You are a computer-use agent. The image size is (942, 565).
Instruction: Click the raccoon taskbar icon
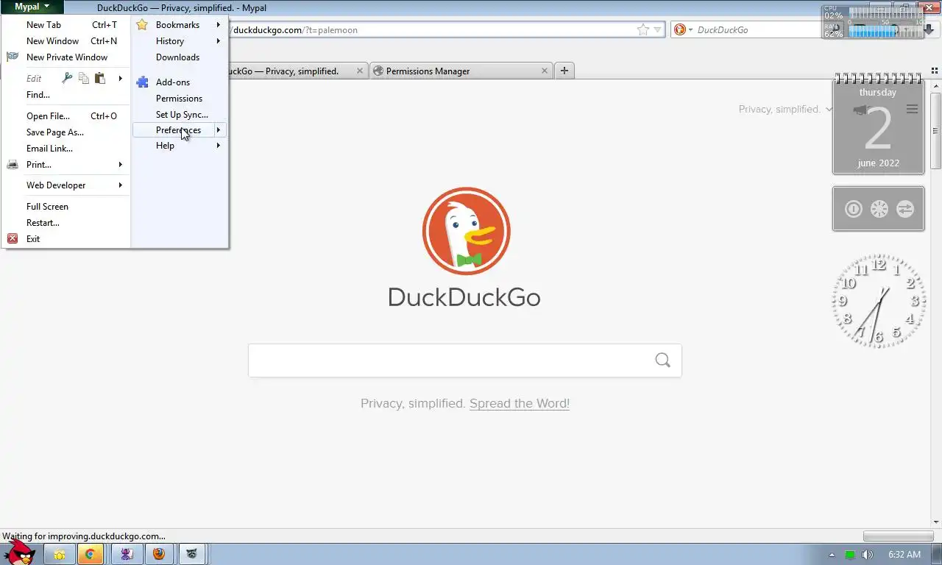pyautogui.click(x=191, y=554)
